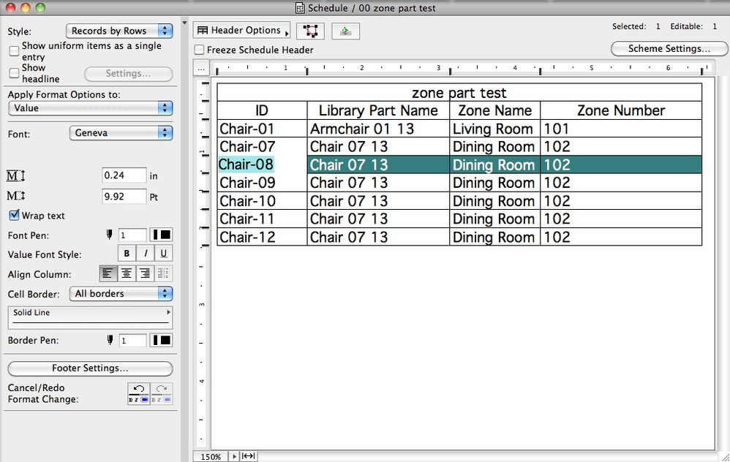
Task: Click the Font Pen number field
Action: [x=132, y=235]
